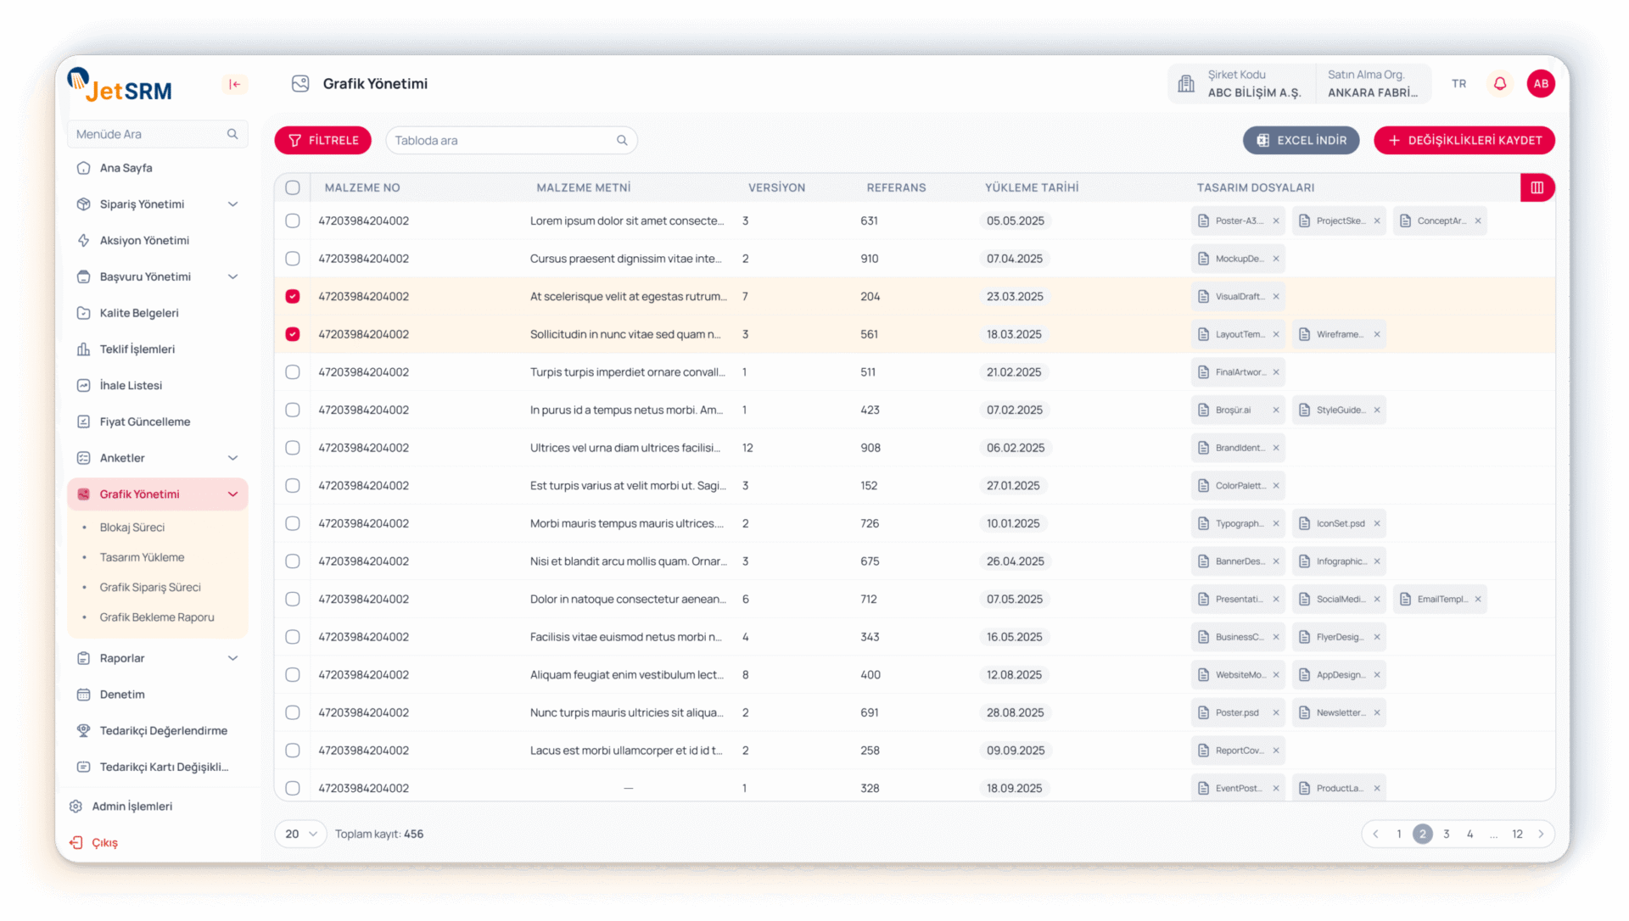This screenshot has width=1629, height=921.
Task: Open Tasarım Yükleme submenu item
Action: coord(142,557)
